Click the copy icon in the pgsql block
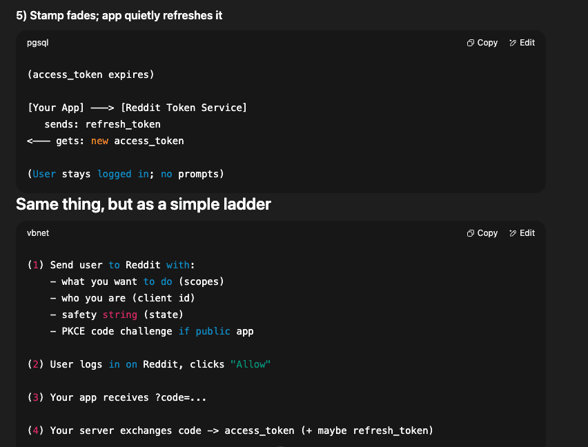The height and width of the screenshot is (447, 588). coord(470,43)
